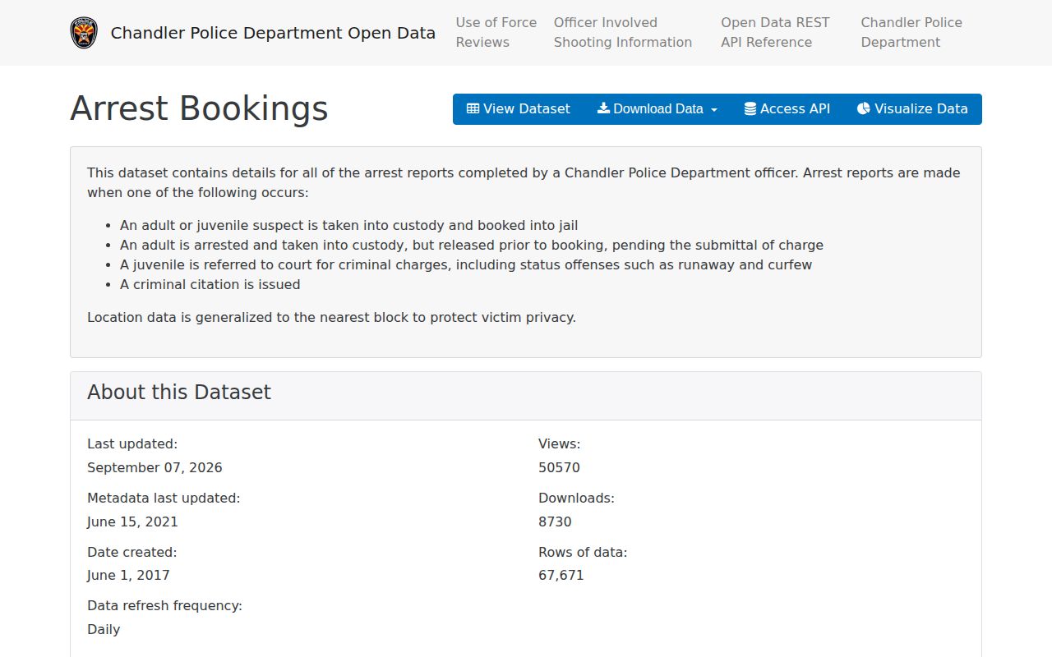The image size is (1052, 657).
Task: Open the Use of Force Reviews page
Action: click(x=496, y=33)
